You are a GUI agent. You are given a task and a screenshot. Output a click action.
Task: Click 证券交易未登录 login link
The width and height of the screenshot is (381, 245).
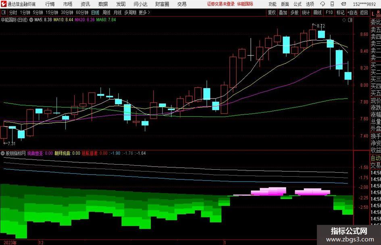click(x=221, y=4)
